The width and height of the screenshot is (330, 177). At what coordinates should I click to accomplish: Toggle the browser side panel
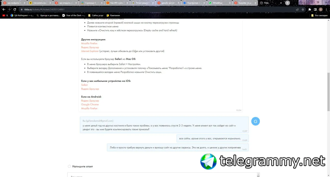pos(315,9)
